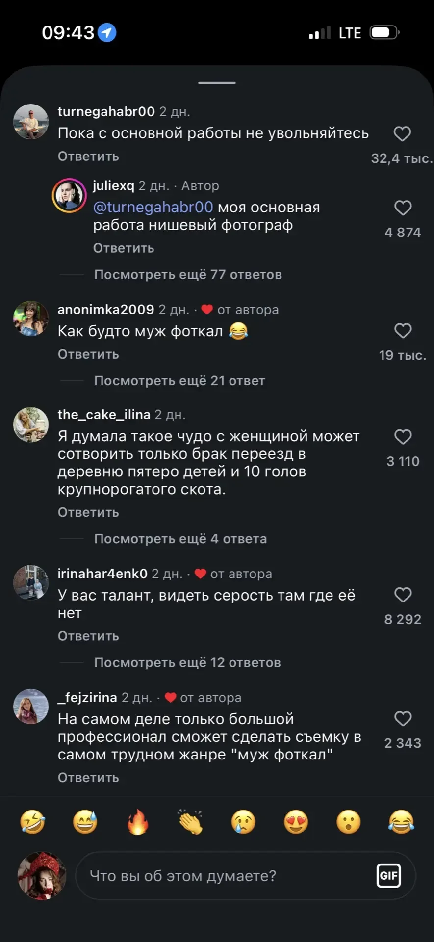Viewport: 434px width, 942px height.
Task: Tap the grinning sweat emoji reaction
Action: [85, 822]
